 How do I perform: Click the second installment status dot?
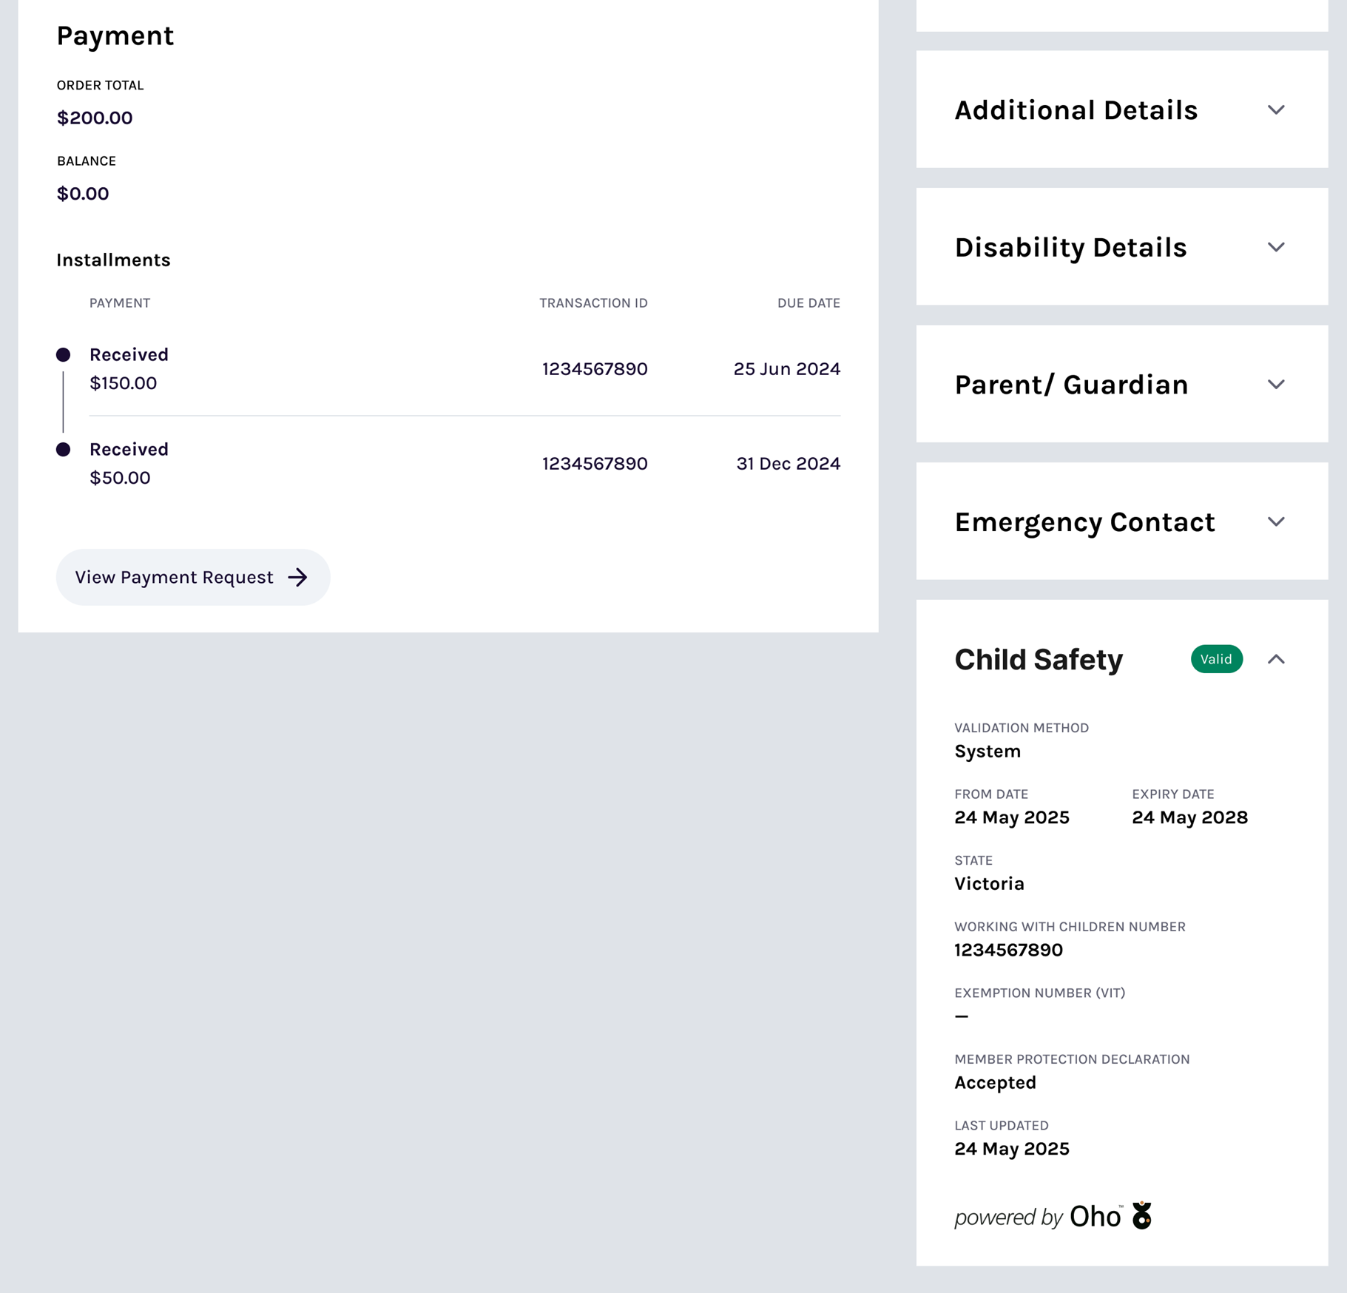pyautogui.click(x=64, y=450)
